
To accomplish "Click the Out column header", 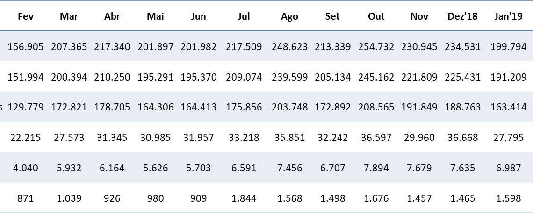I will 376,16.
